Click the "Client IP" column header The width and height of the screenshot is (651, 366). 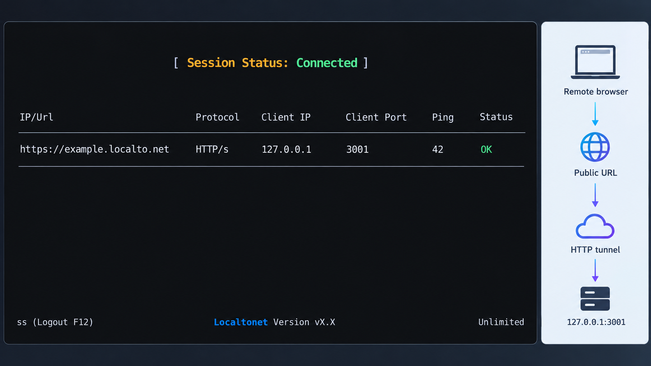(286, 117)
